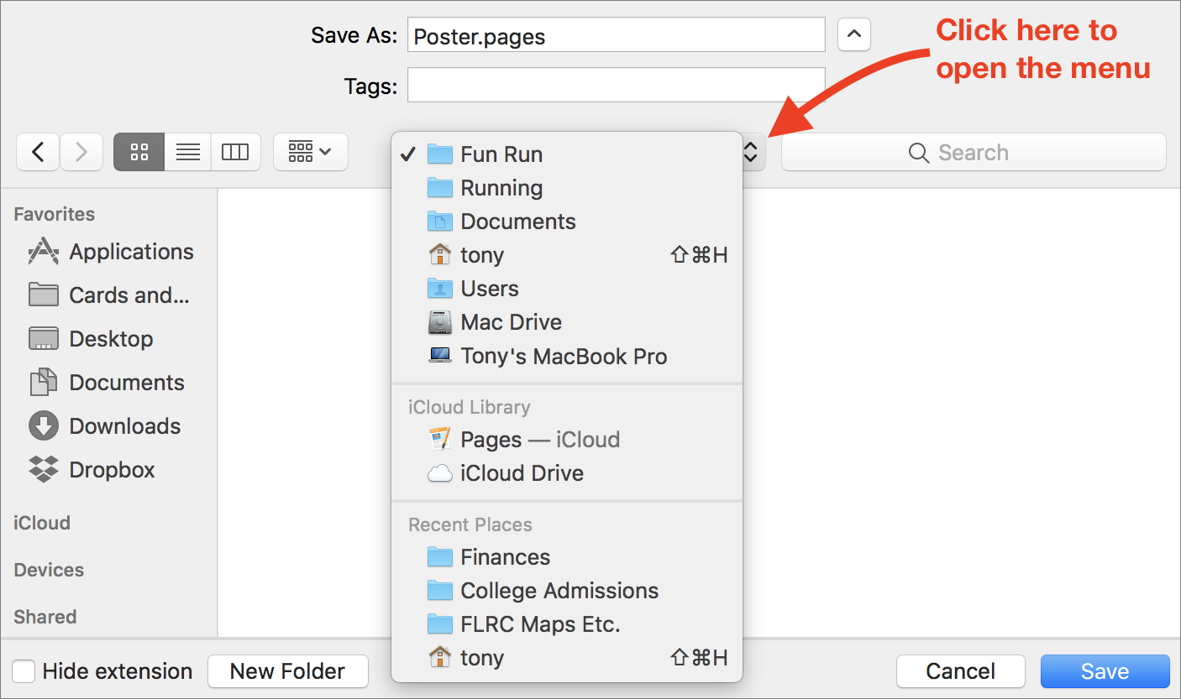Toggle the Hide extension checkbox
This screenshot has width=1181, height=699.
pos(24,671)
